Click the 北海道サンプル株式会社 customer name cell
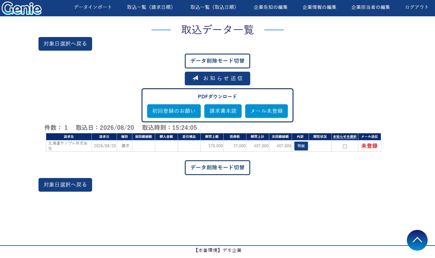This screenshot has width=435, height=258. [x=69, y=146]
